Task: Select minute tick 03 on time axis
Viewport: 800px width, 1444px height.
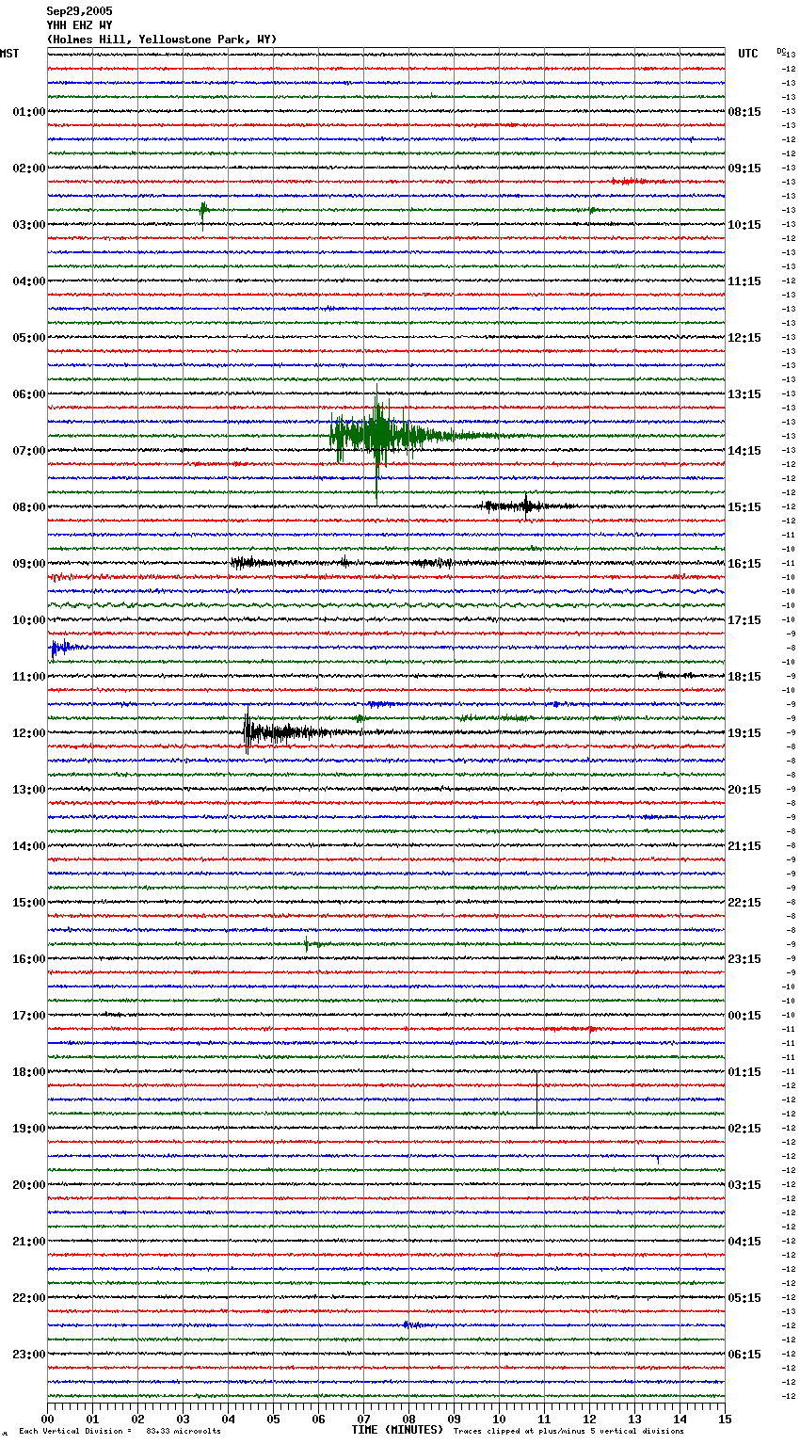Action: [x=183, y=1420]
